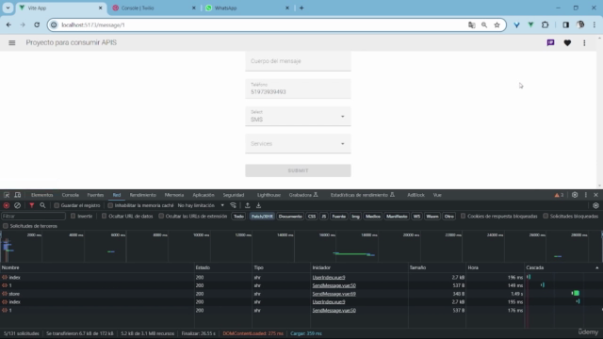603x339 pixels.
Task: Open the hamburger navigation menu
Action: tap(12, 42)
